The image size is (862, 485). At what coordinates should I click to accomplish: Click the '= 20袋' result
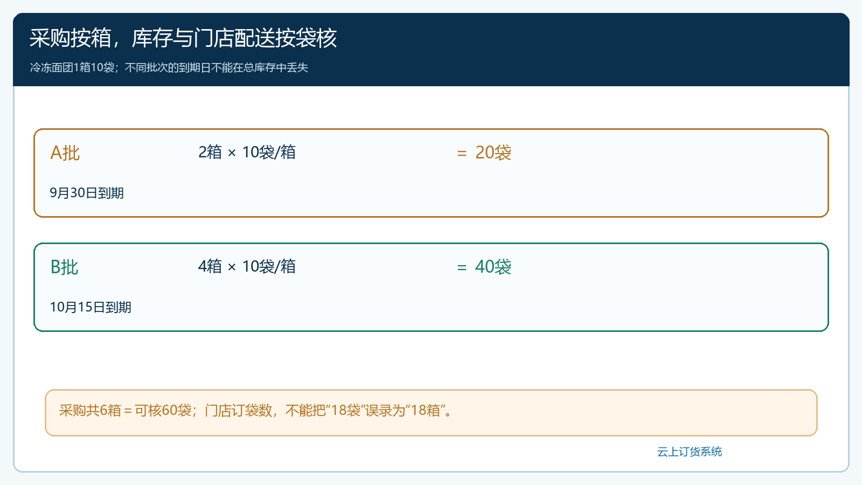tap(484, 153)
